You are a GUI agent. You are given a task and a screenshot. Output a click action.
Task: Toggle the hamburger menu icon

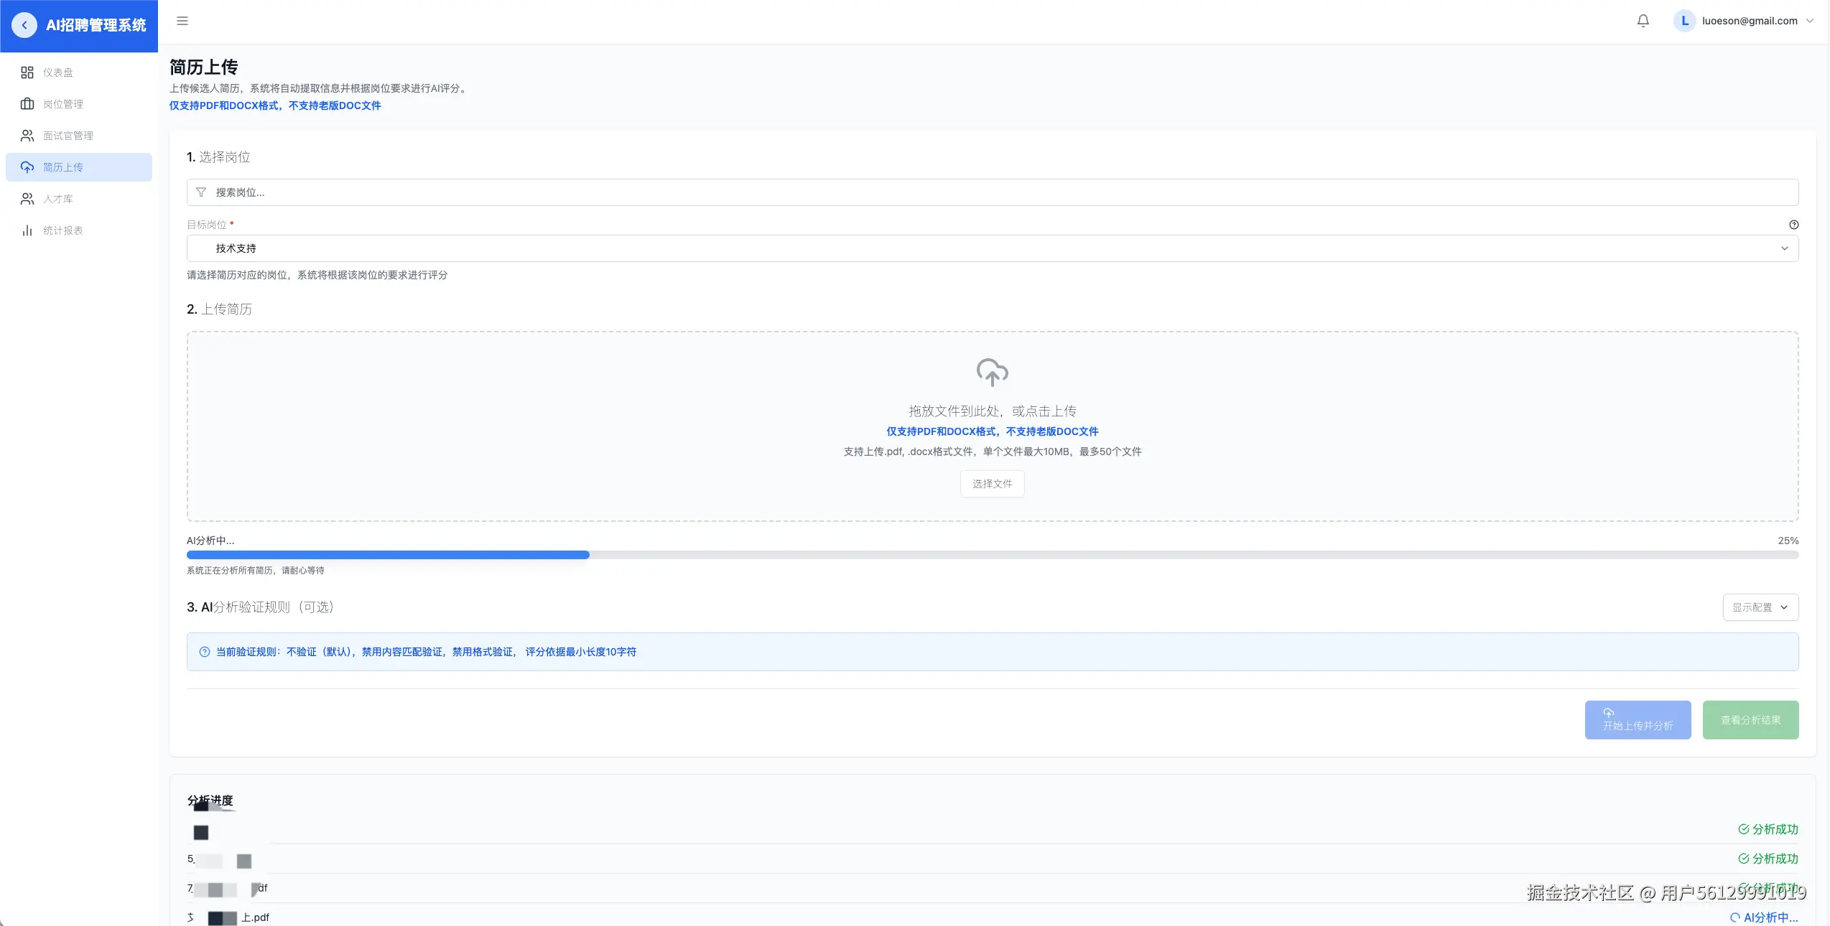click(182, 21)
